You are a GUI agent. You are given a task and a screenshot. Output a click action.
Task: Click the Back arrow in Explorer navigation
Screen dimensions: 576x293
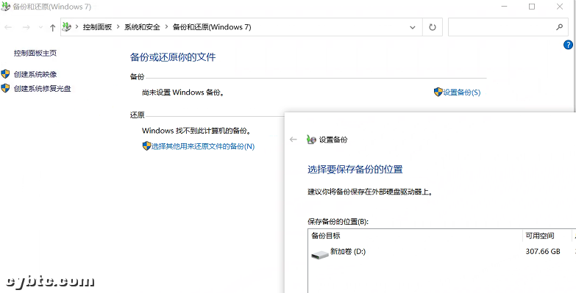click(x=8, y=27)
